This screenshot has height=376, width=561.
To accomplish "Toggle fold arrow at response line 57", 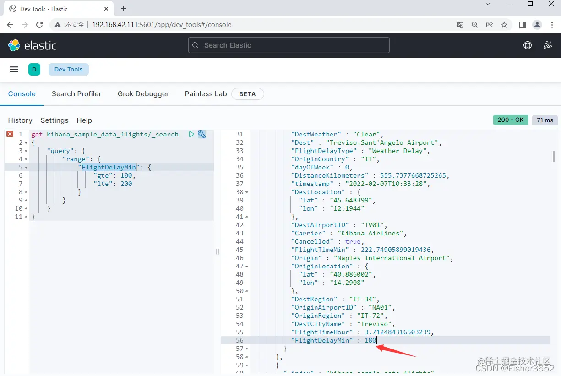I will (247, 349).
